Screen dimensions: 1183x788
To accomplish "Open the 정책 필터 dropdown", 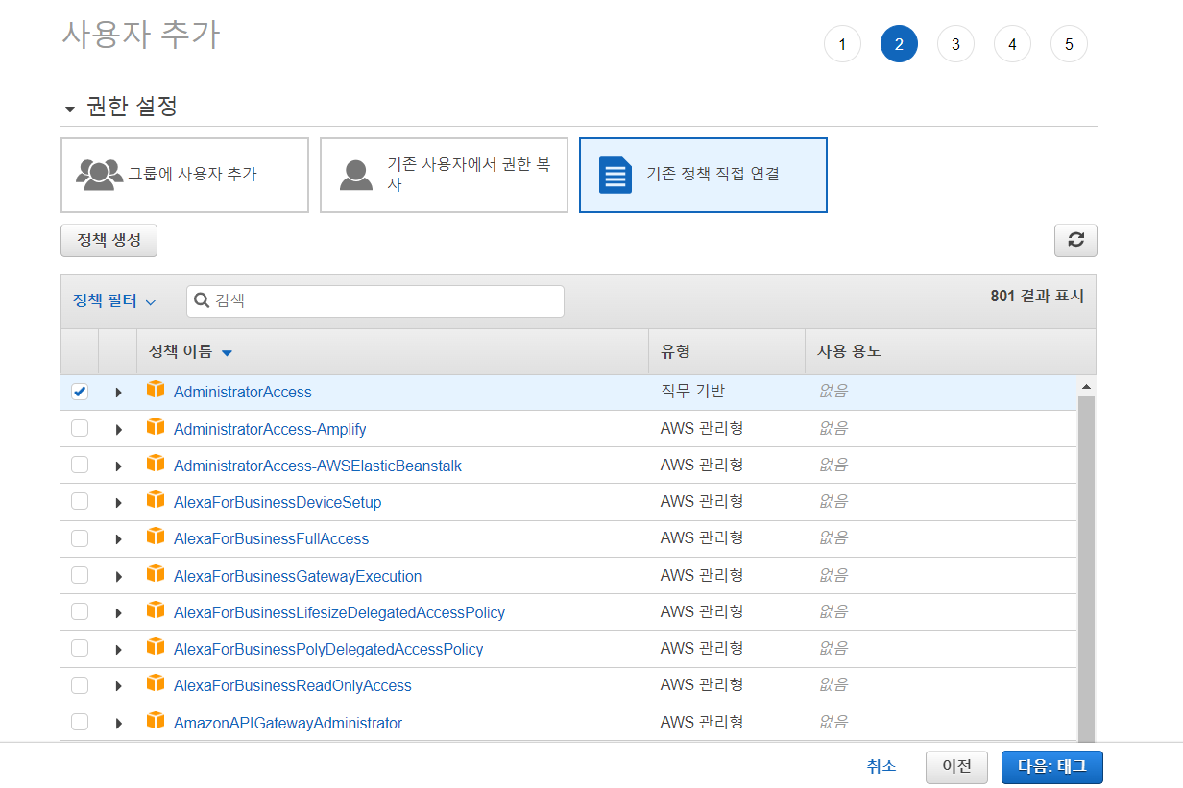I will coord(114,301).
